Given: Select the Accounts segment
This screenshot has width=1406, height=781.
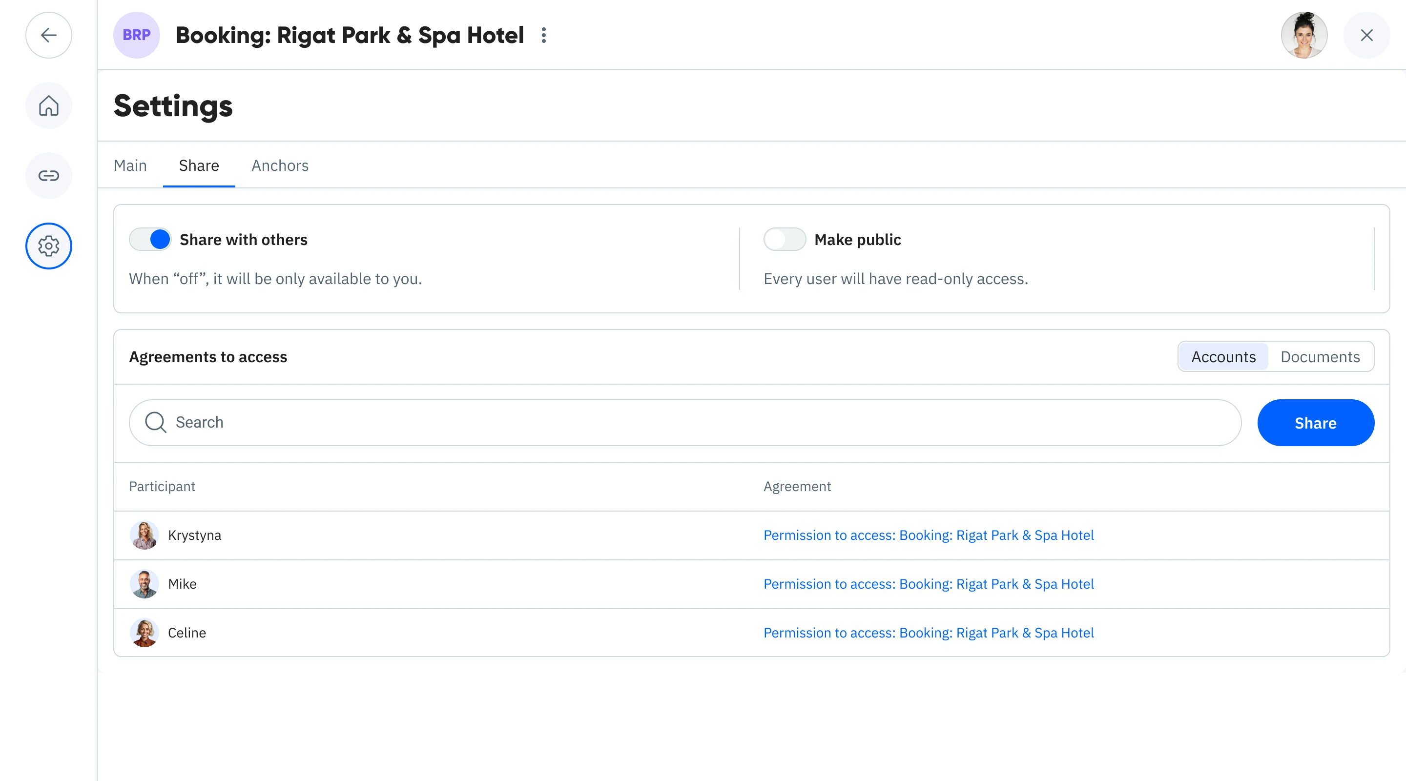Looking at the screenshot, I should [x=1223, y=357].
